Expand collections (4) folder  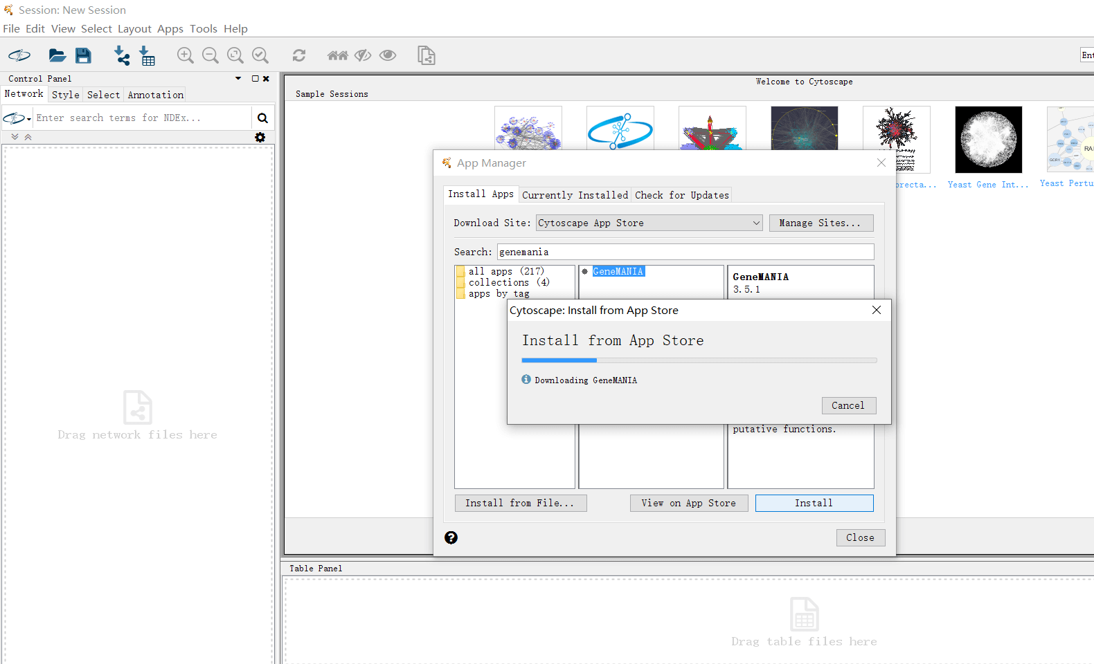[503, 282]
